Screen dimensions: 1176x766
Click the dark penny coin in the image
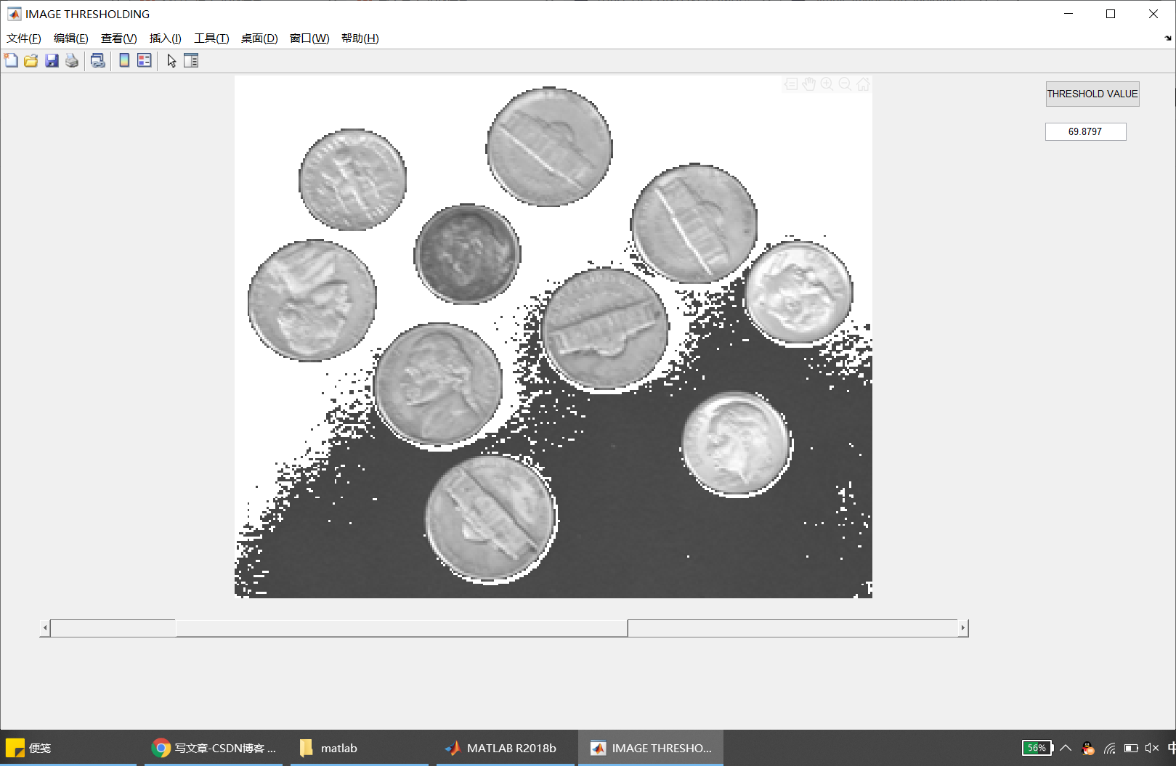point(467,254)
